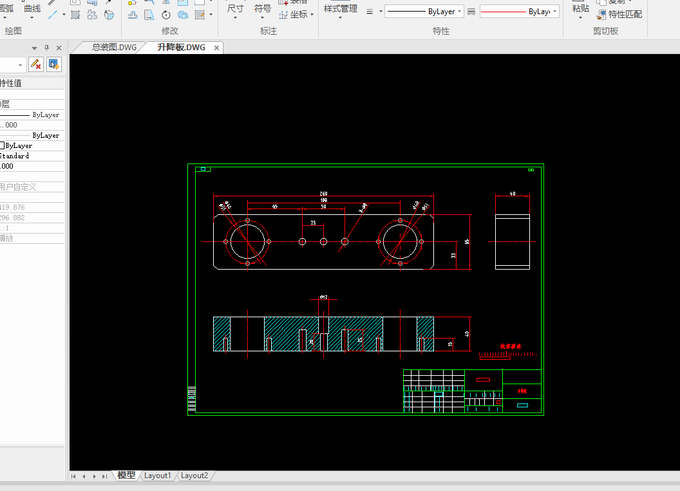Click first ByLayer linetype property row
This screenshot has height=491, width=680.
click(x=32, y=115)
